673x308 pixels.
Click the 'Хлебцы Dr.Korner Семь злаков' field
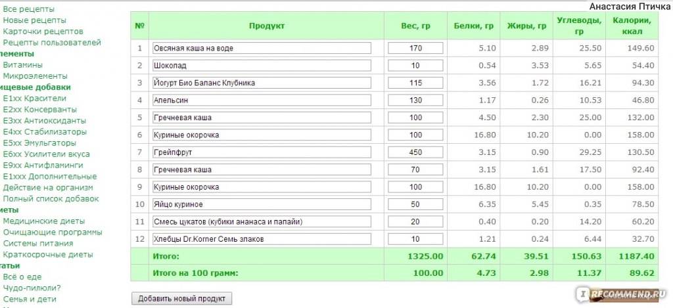pyautogui.click(x=261, y=239)
